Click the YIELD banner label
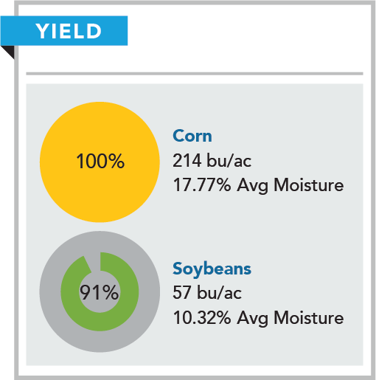The width and height of the screenshot is (376, 380). (69, 31)
